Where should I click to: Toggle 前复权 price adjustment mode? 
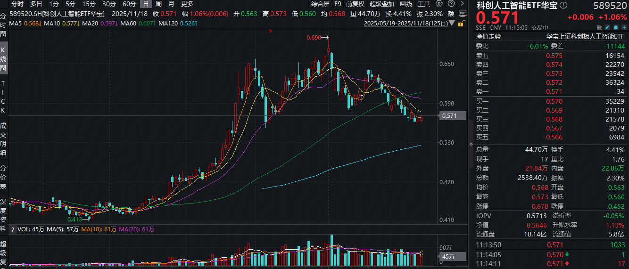(355, 4)
